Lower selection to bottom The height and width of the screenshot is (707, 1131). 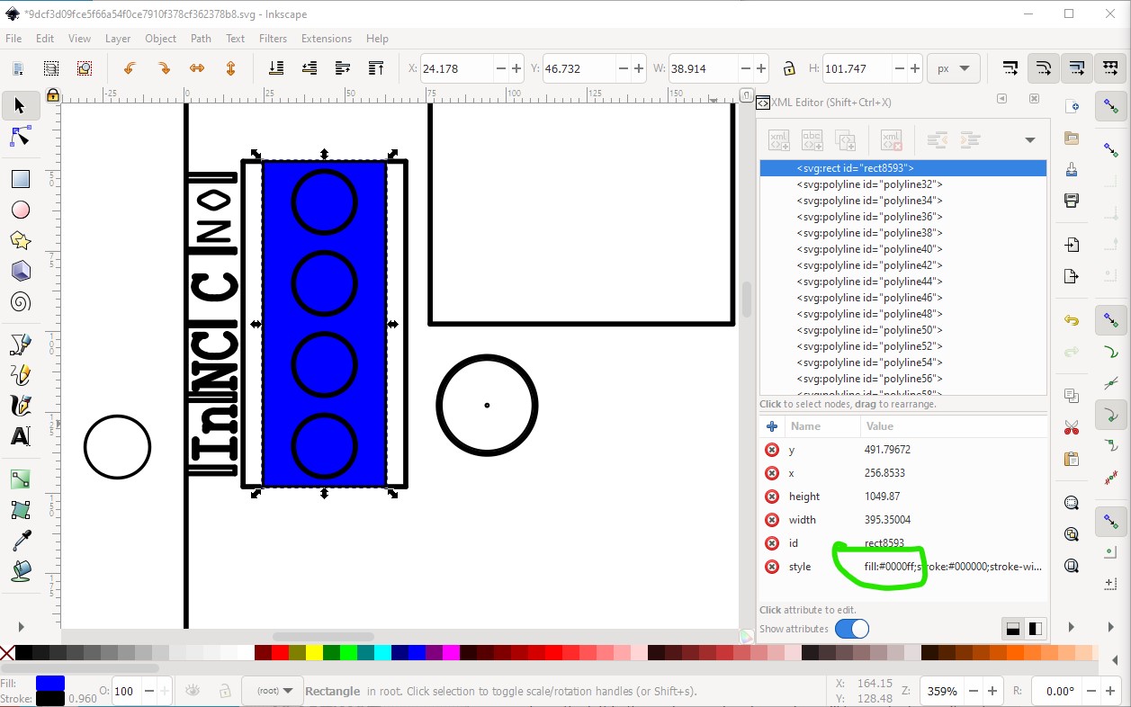[x=276, y=68]
